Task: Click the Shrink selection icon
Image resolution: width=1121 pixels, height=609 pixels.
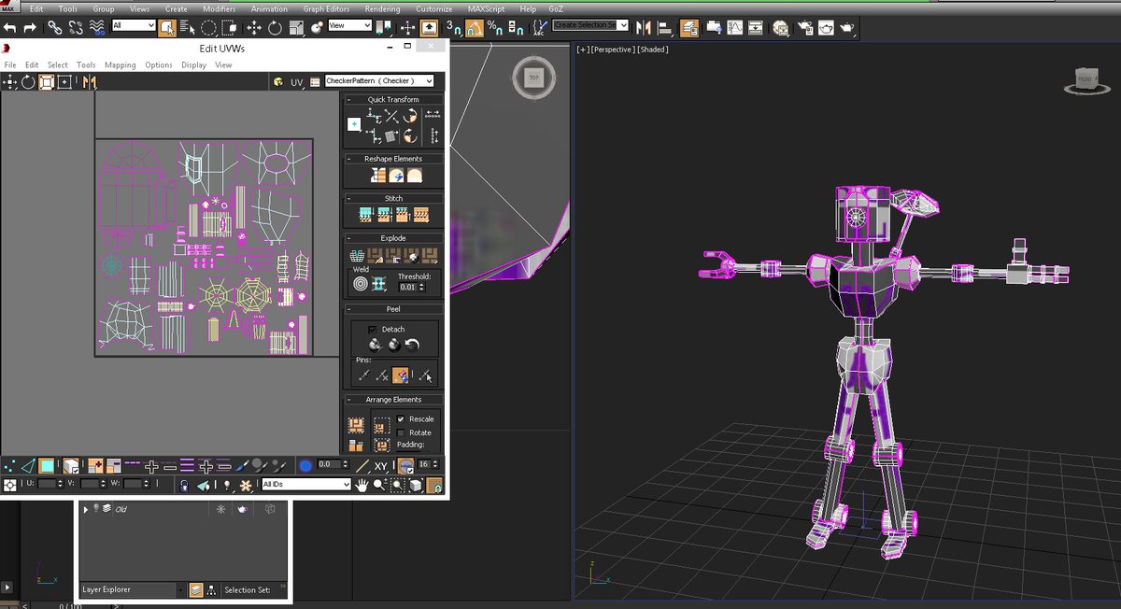Action: click(x=114, y=464)
